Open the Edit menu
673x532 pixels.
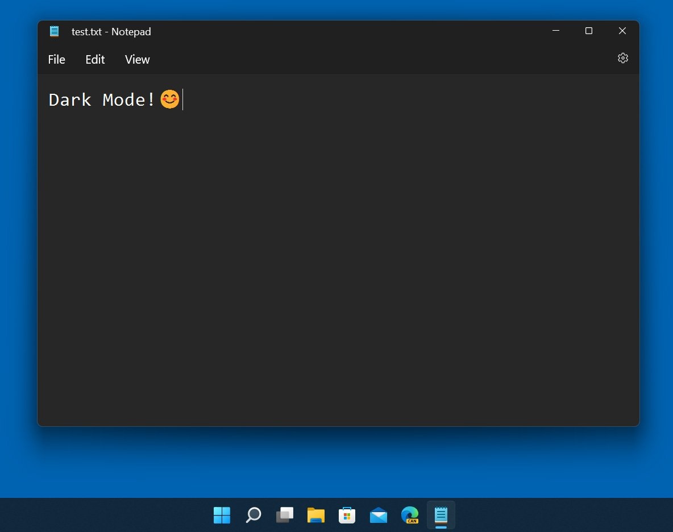coord(94,59)
